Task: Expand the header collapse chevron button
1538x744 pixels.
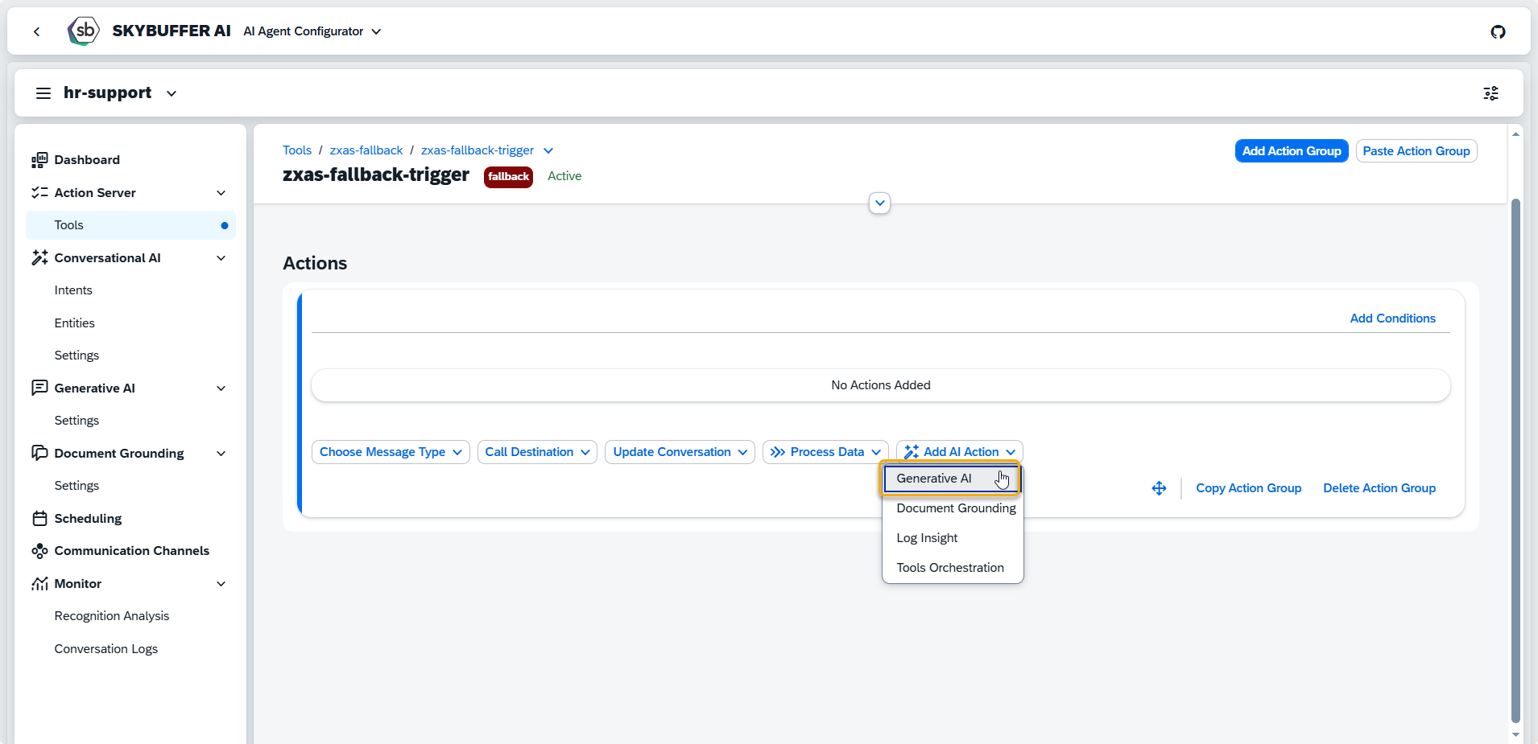Action: pos(879,203)
